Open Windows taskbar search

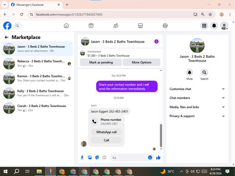pyautogui.click(x=16, y=172)
